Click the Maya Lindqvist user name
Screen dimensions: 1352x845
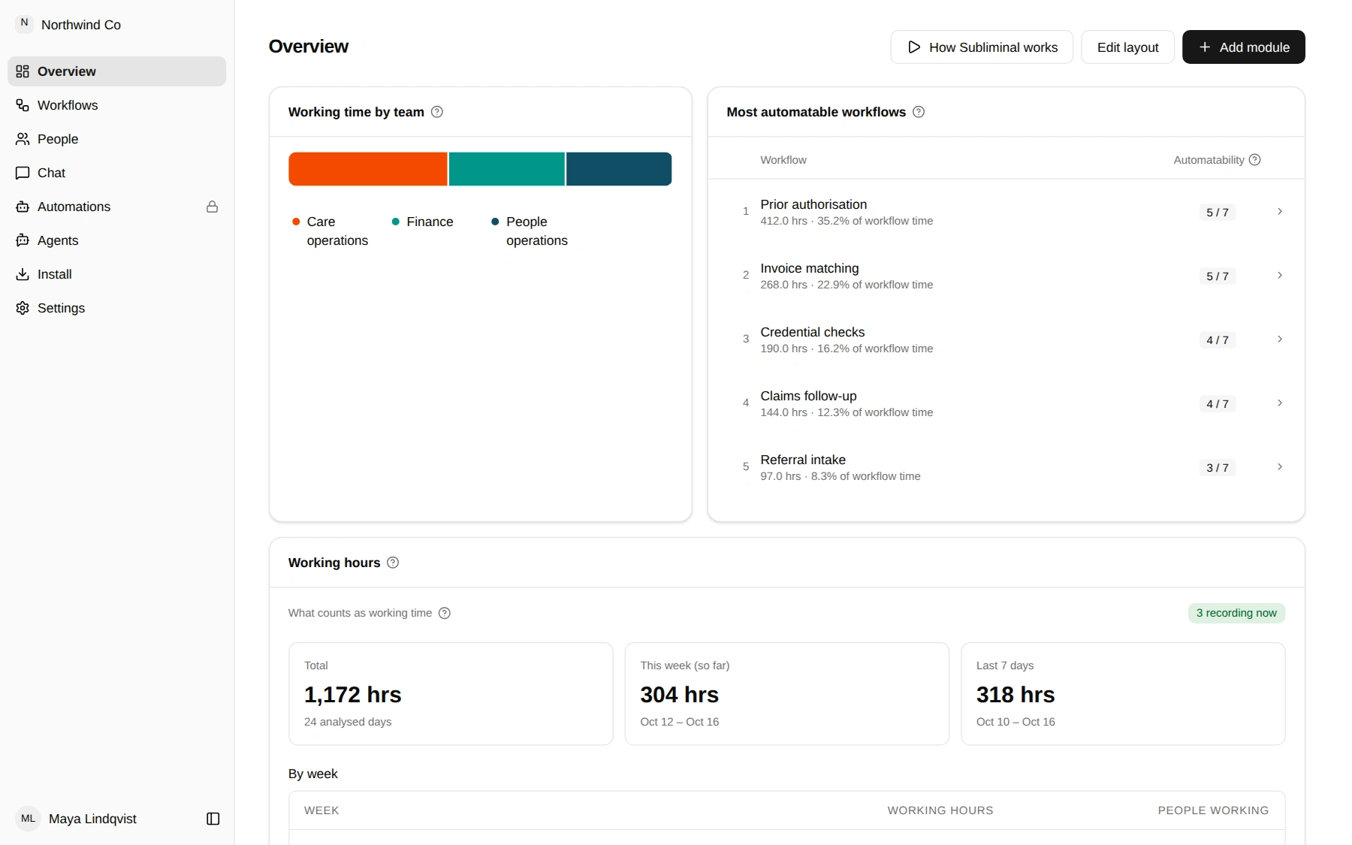(92, 819)
